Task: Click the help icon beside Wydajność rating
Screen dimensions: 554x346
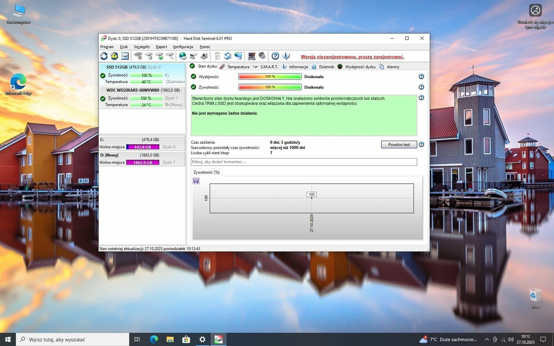Action: (x=421, y=77)
